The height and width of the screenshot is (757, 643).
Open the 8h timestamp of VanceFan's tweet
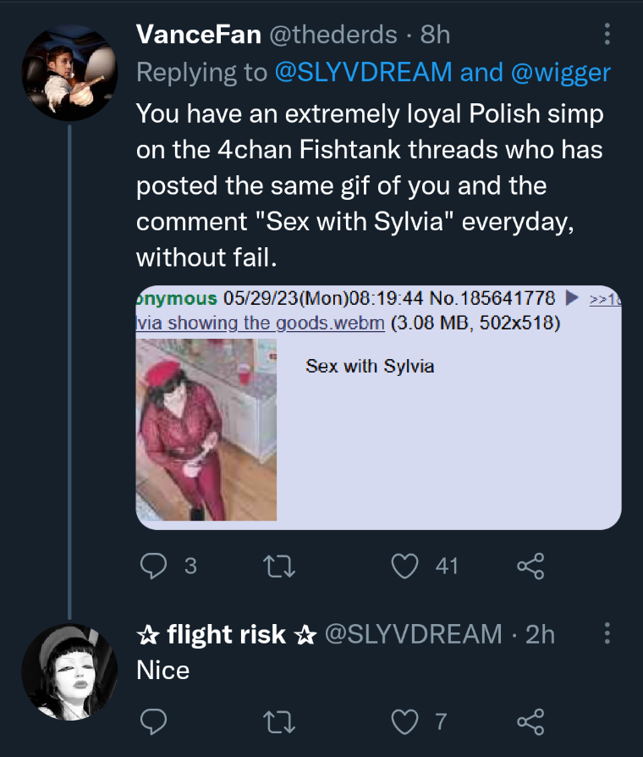tap(435, 35)
